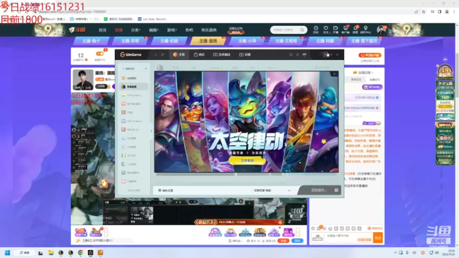Viewport: 459px width, 258px height.
Task: Select the first game entry above League of Legends
Action: coord(134,79)
